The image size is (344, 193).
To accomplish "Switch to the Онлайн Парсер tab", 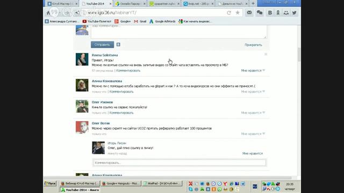I will [130, 4].
